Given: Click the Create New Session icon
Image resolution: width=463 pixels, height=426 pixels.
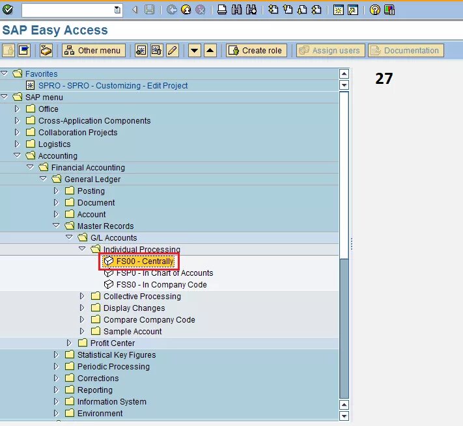Looking at the screenshot, I should tap(339, 10).
